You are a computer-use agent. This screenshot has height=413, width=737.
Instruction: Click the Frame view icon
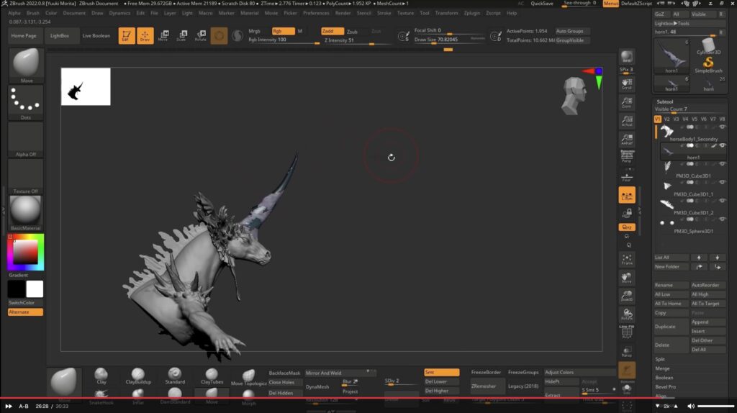click(x=627, y=259)
